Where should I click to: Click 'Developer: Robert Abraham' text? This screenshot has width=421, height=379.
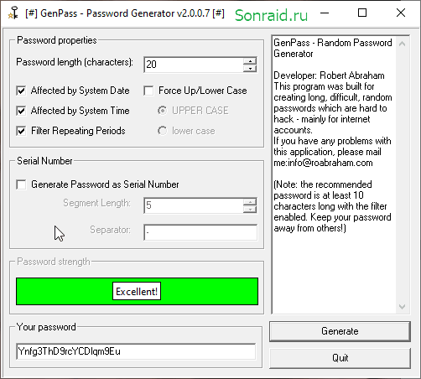[329, 75]
